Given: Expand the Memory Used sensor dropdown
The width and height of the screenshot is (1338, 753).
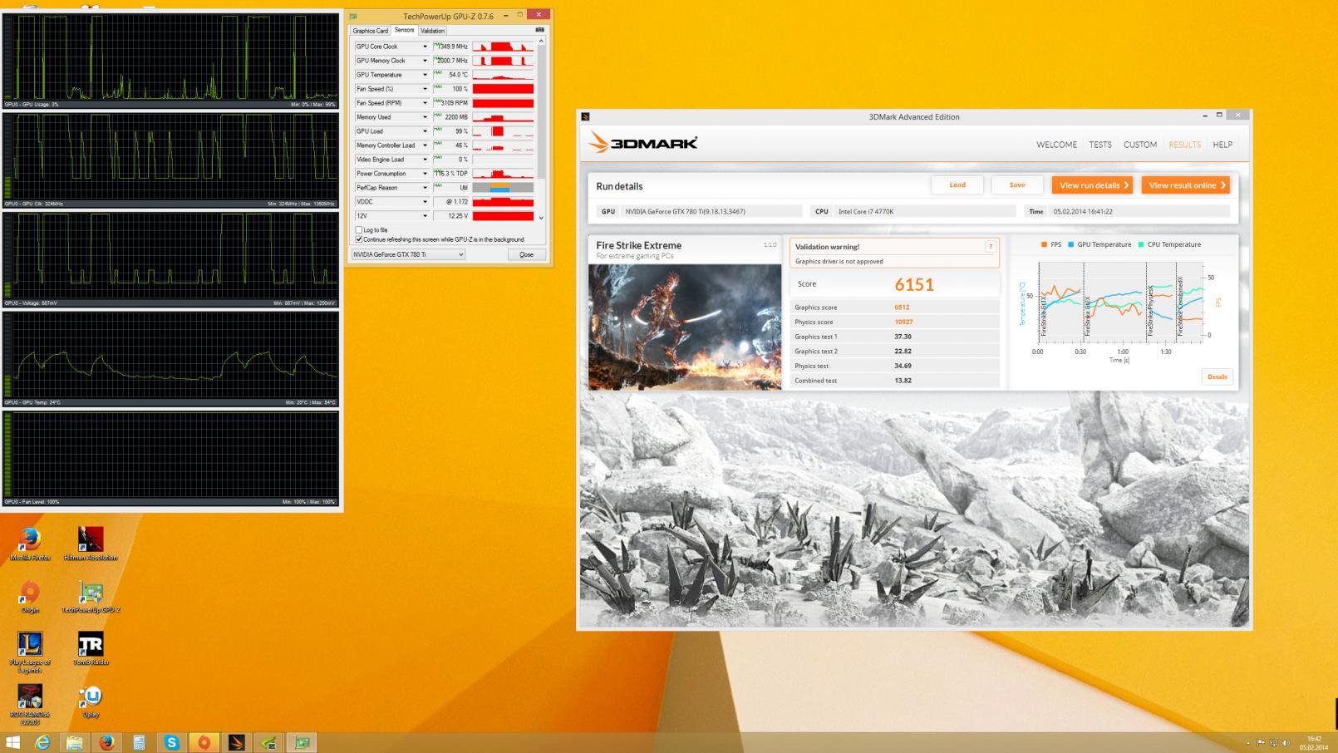Looking at the screenshot, I should click(x=425, y=117).
